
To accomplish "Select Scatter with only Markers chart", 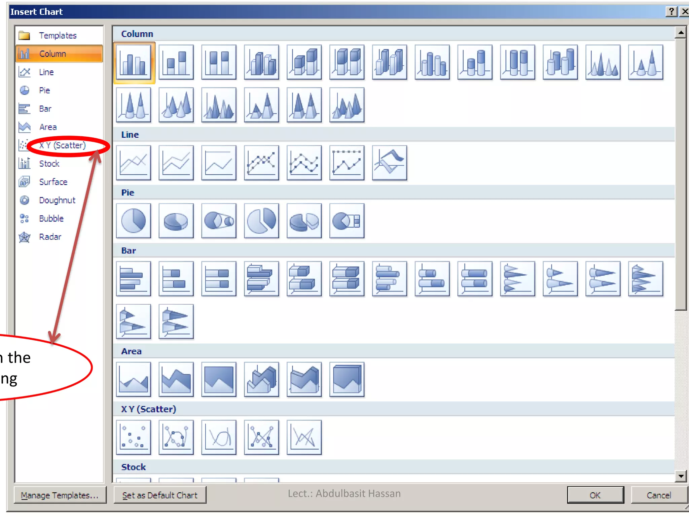I will point(134,437).
